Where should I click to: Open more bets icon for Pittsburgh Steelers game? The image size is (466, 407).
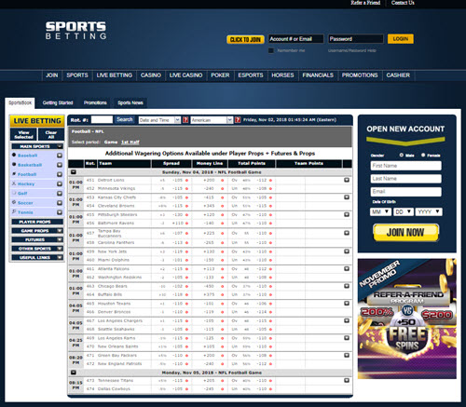pos(347,214)
